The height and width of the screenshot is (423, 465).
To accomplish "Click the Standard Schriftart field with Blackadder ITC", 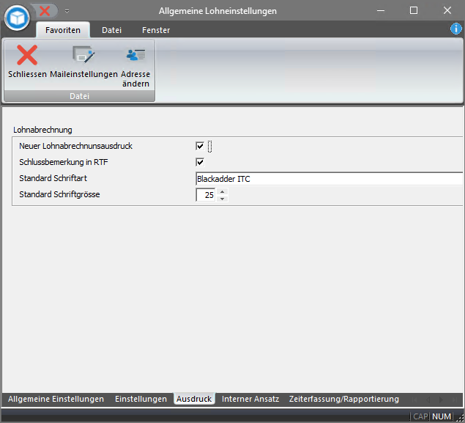I will tap(330, 179).
